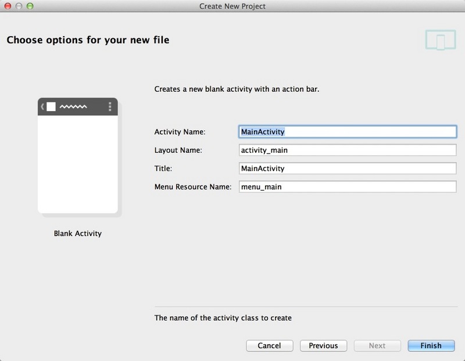The height and width of the screenshot is (361, 465).
Task: Minimize the window with the yellow button
Action: click(19, 6)
